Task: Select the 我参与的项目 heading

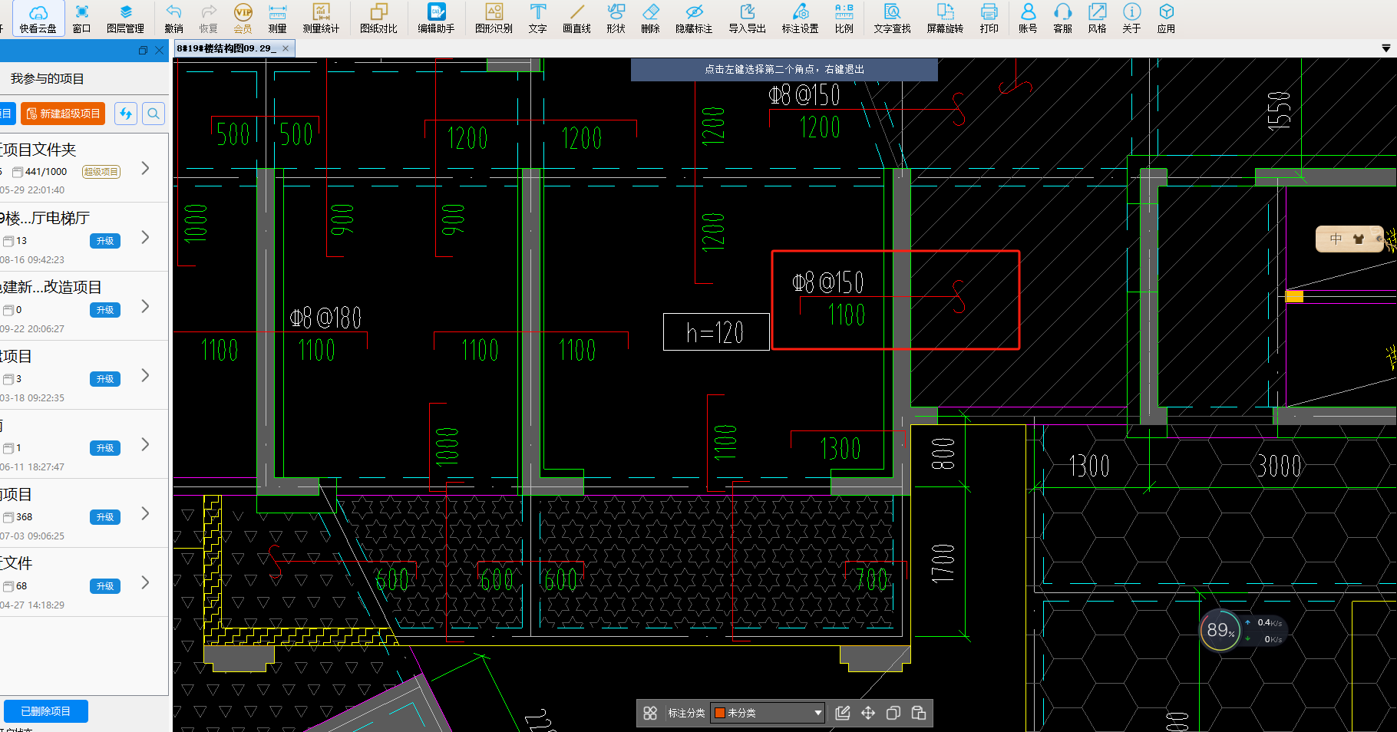Action: click(x=47, y=78)
